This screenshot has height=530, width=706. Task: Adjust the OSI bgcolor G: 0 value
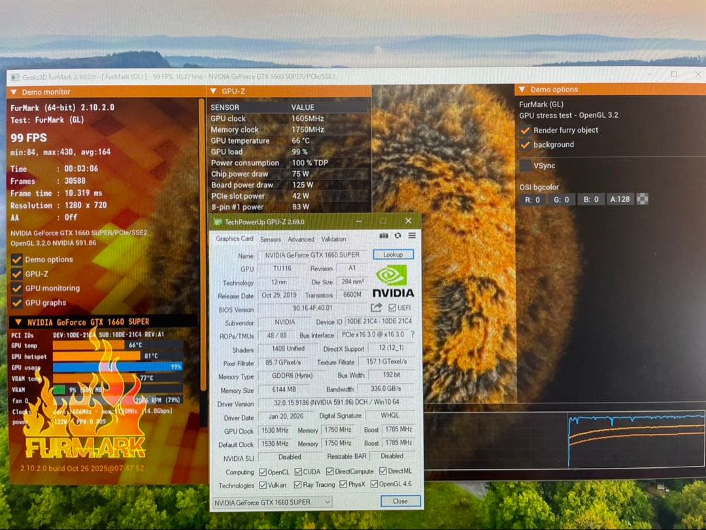point(562,199)
